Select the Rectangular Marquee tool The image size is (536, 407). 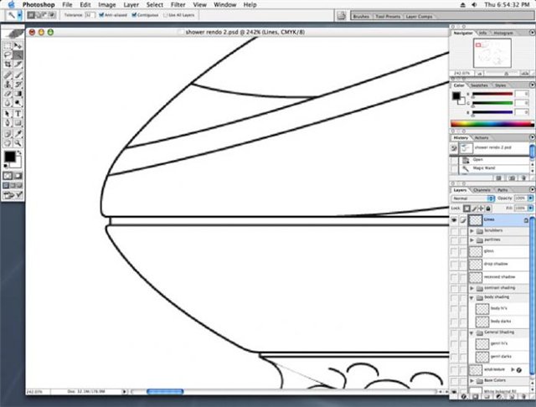pos(8,45)
